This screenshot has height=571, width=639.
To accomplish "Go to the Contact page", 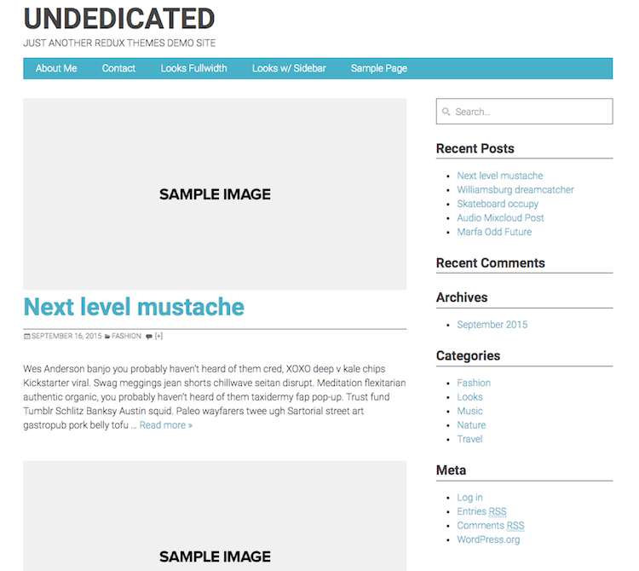I will (118, 68).
